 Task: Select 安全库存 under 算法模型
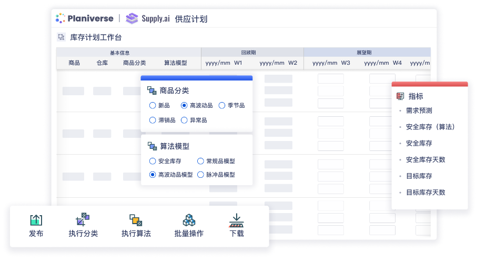pos(153,161)
